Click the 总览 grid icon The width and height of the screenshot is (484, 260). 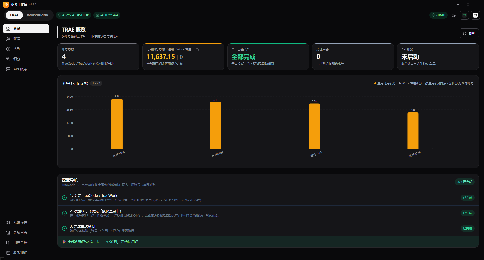pos(8,29)
